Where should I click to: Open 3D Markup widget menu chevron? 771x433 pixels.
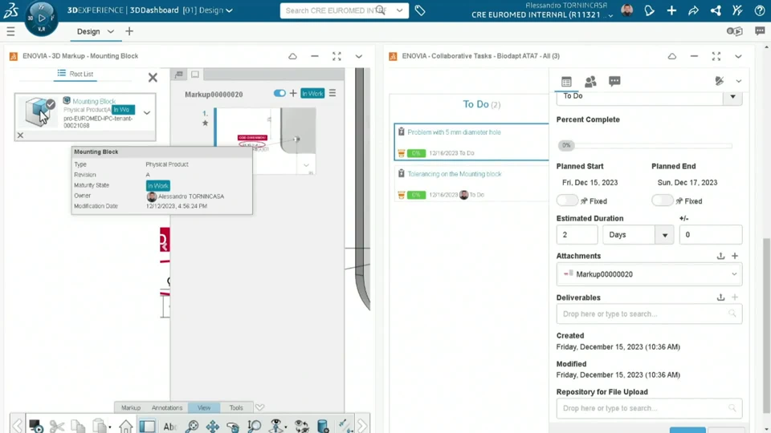[x=358, y=56]
